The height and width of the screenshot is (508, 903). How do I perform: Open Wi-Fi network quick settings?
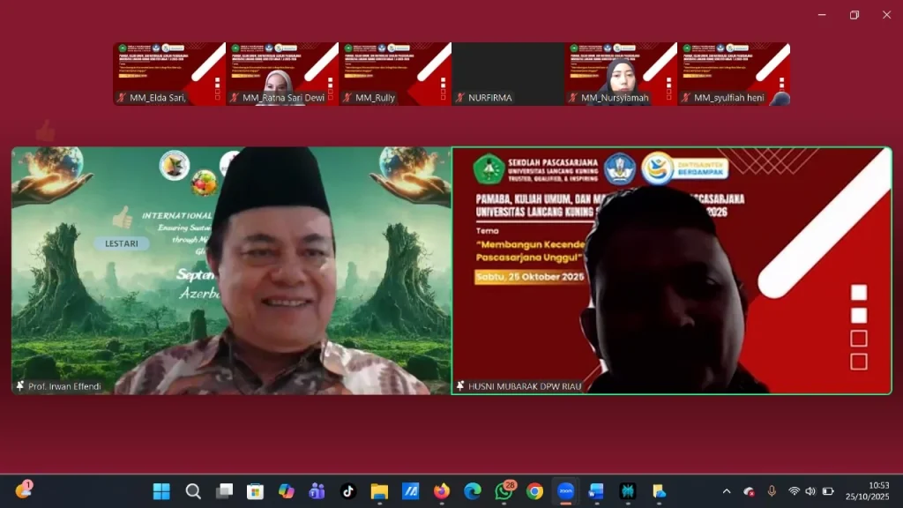(794, 491)
